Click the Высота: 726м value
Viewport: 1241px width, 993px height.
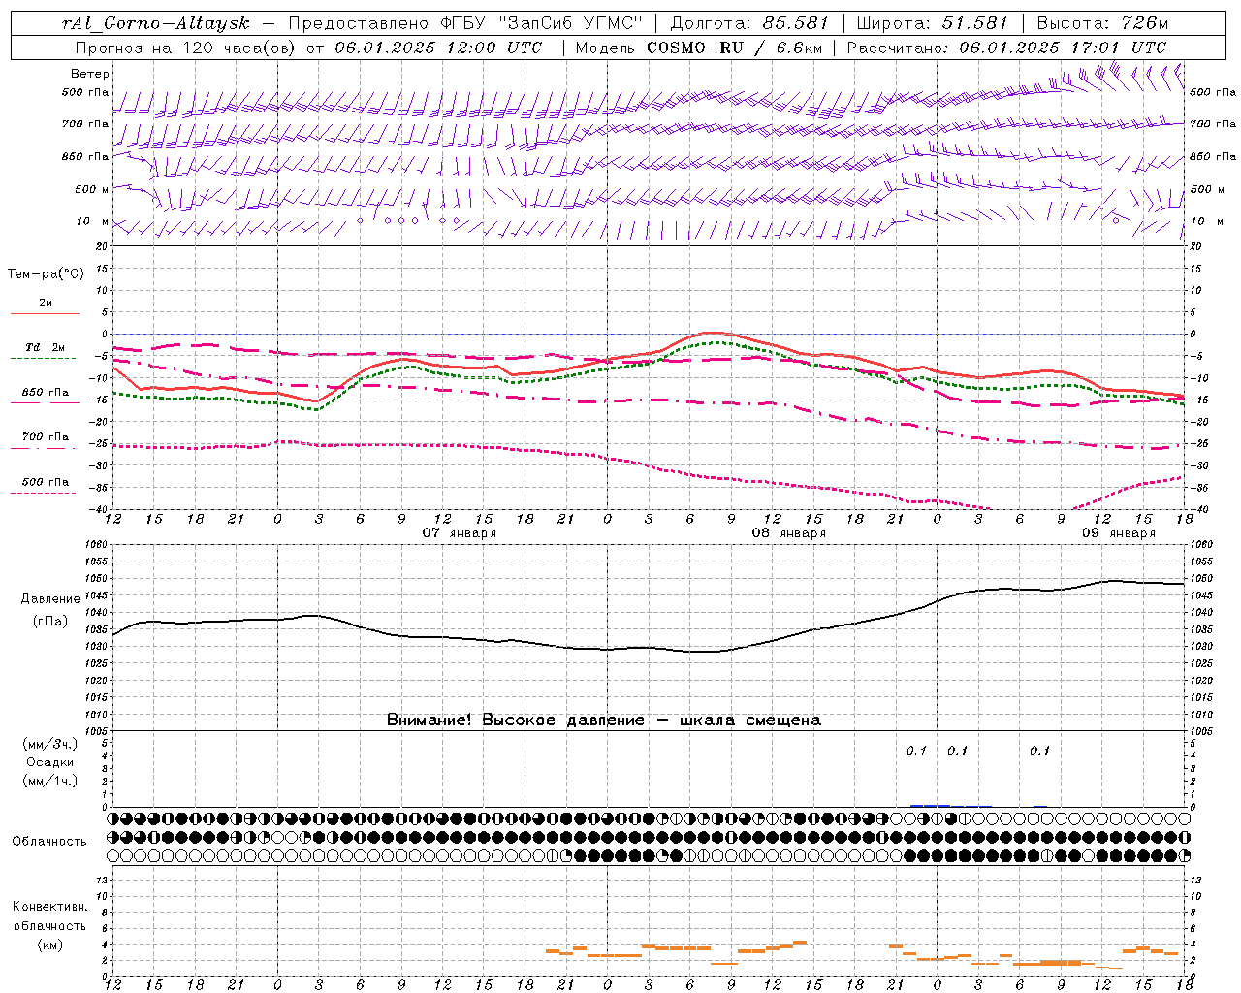tap(1102, 23)
